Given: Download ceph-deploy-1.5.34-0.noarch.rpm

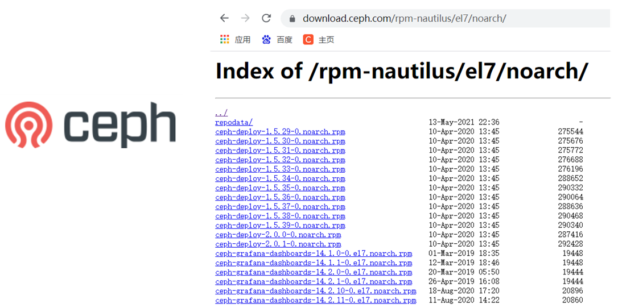Looking at the screenshot, I should 280,178.
